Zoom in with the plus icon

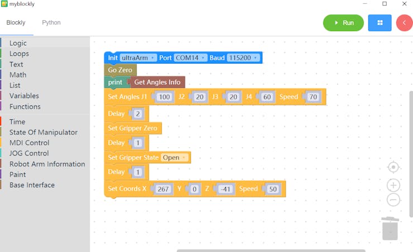click(x=393, y=185)
